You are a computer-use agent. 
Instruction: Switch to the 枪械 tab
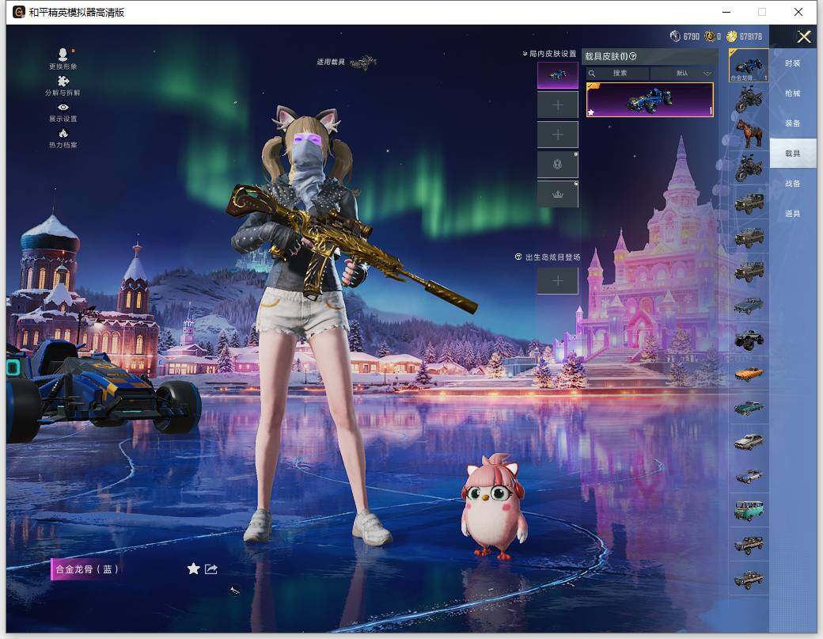pos(793,93)
